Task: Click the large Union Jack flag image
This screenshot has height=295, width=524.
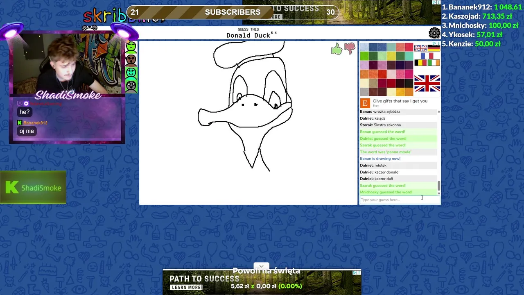Action: click(x=427, y=84)
